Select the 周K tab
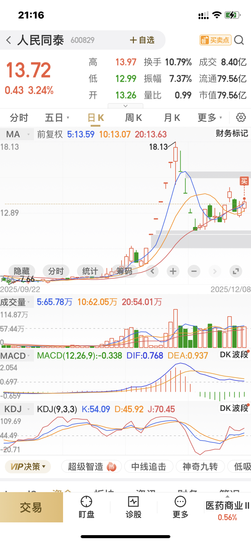The height and width of the screenshot is (543, 251). [x=134, y=118]
